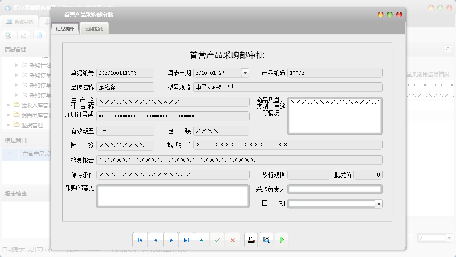Click the search icon in main window toolbar
The width and height of the screenshot is (456, 257).
point(8,35)
